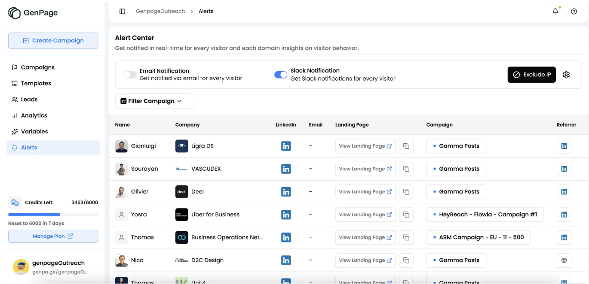Open Campaigns in the sidebar

pos(53,67)
